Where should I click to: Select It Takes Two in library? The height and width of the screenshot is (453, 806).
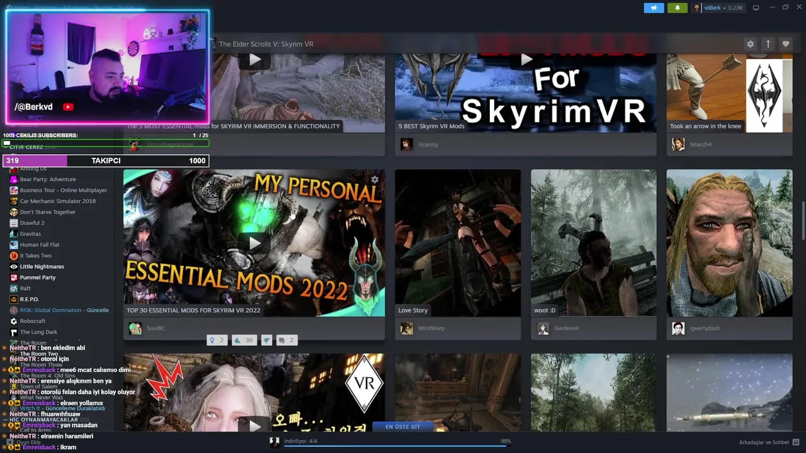pos(36,255)
